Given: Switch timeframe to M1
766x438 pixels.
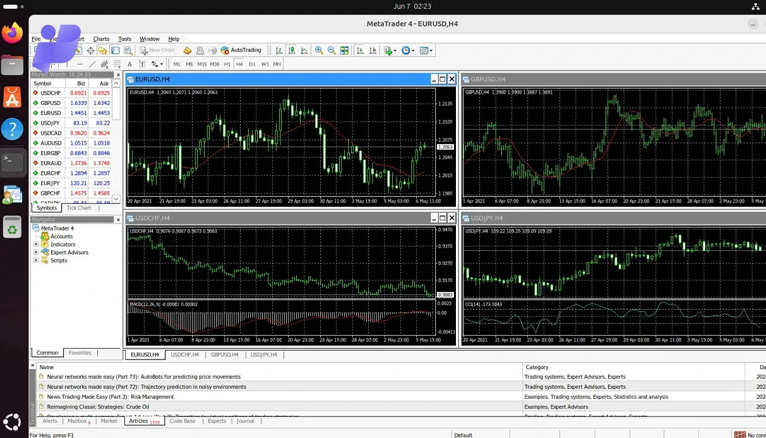Looking at the screenshot, I should pyautogui.click(x=177, y=64).
